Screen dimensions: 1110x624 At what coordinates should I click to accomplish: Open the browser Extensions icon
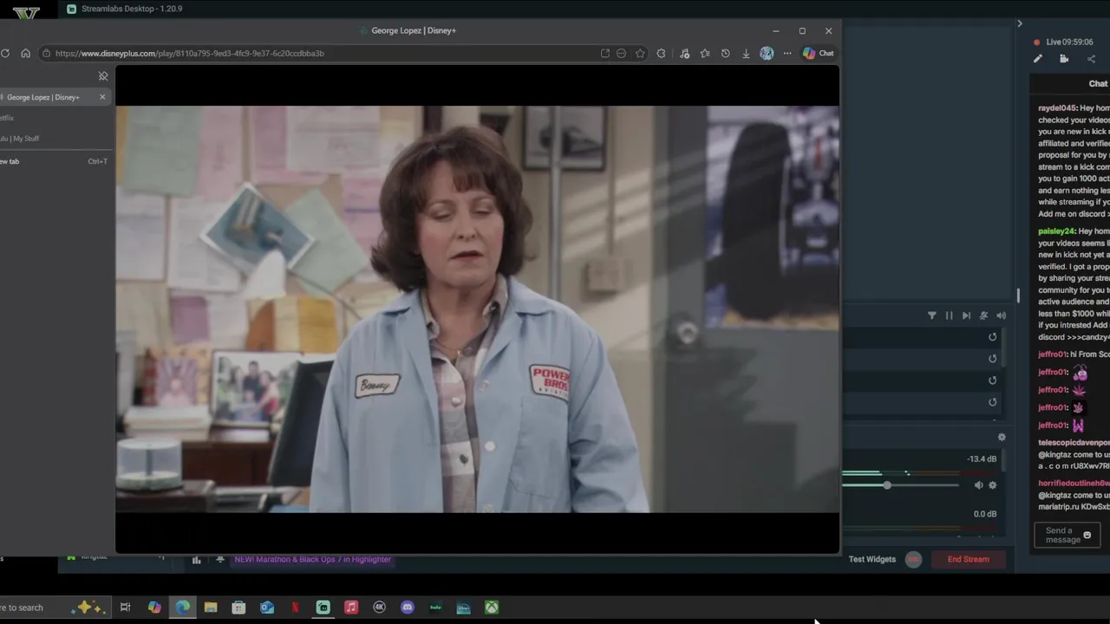661,53
